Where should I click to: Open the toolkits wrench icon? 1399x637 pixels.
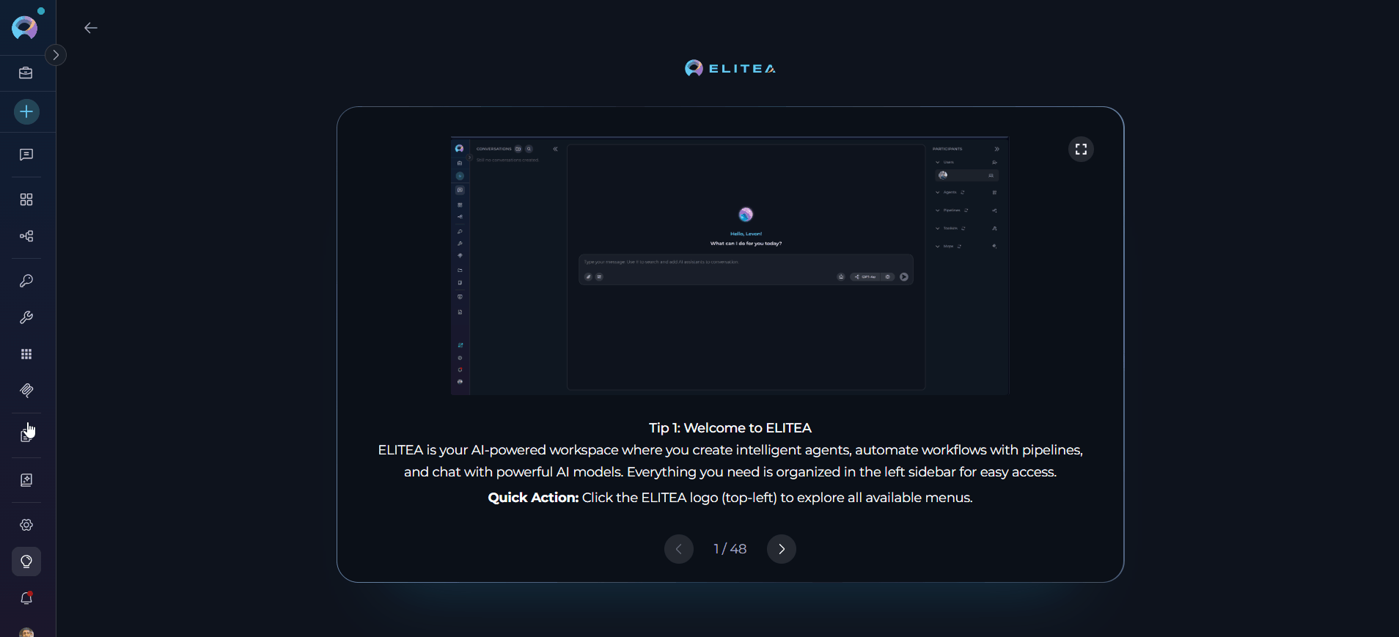[x=26, y=317]
